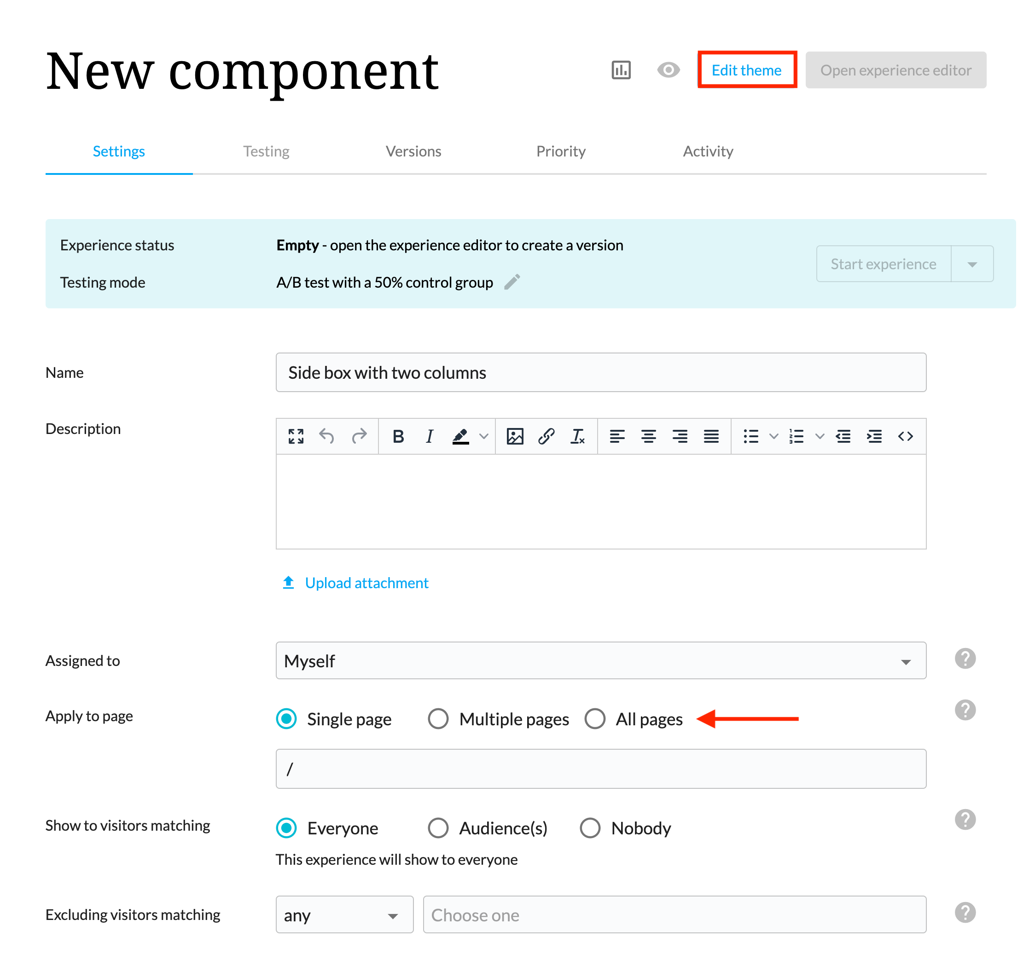Image resolution: width=1035 pixels, height=966 pixels.
Task: Insert image into description
Action: click(x=514, y=436)
